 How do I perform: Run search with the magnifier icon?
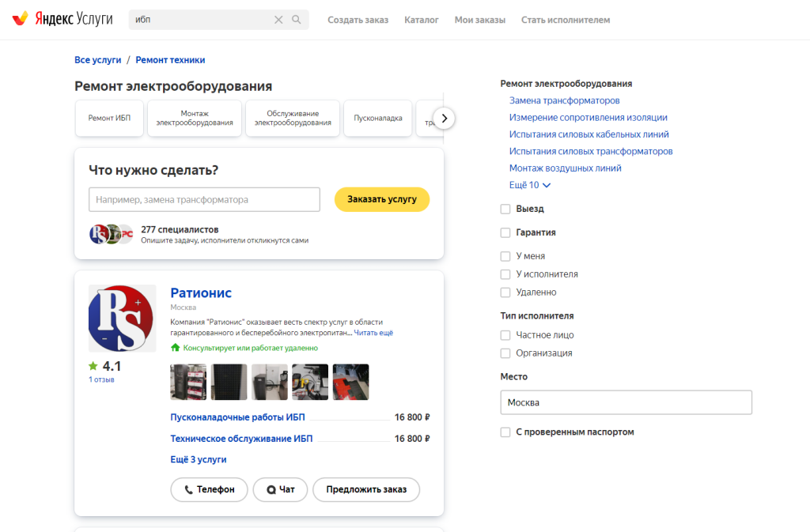tap(297, 20)
